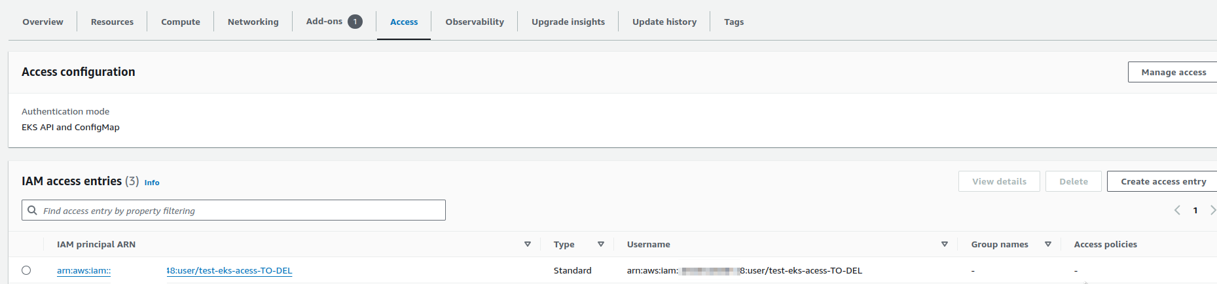
Task: Open the Info link beside IAM access entries
Action: tap(152, 183)
